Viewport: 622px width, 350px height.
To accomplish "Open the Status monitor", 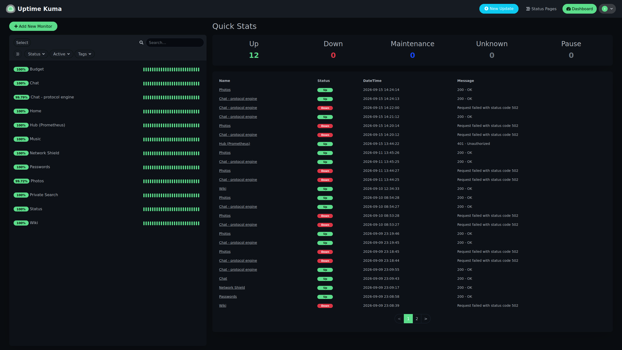I will coord(108,209).
